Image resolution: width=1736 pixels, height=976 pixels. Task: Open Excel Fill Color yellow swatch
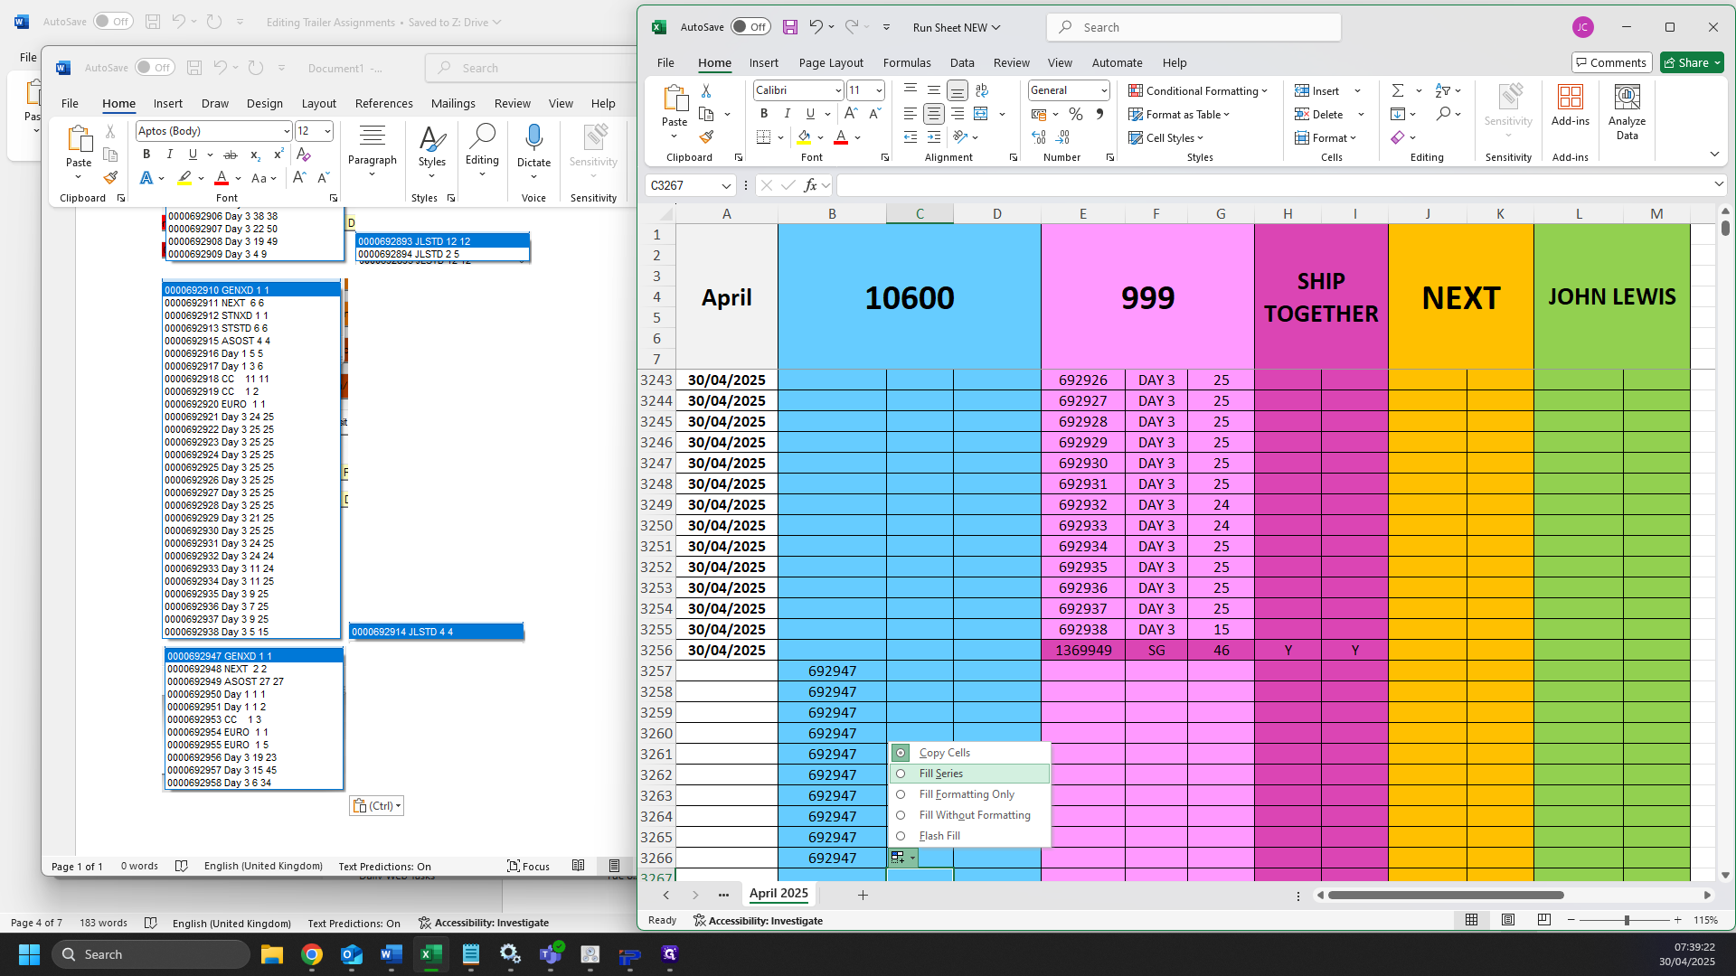(803, 137)
